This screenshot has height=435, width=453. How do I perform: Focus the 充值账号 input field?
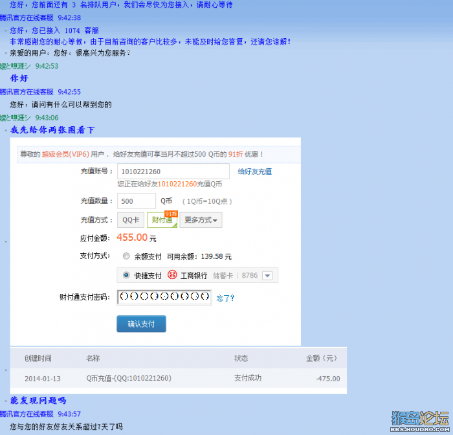(x=173, y=172)
